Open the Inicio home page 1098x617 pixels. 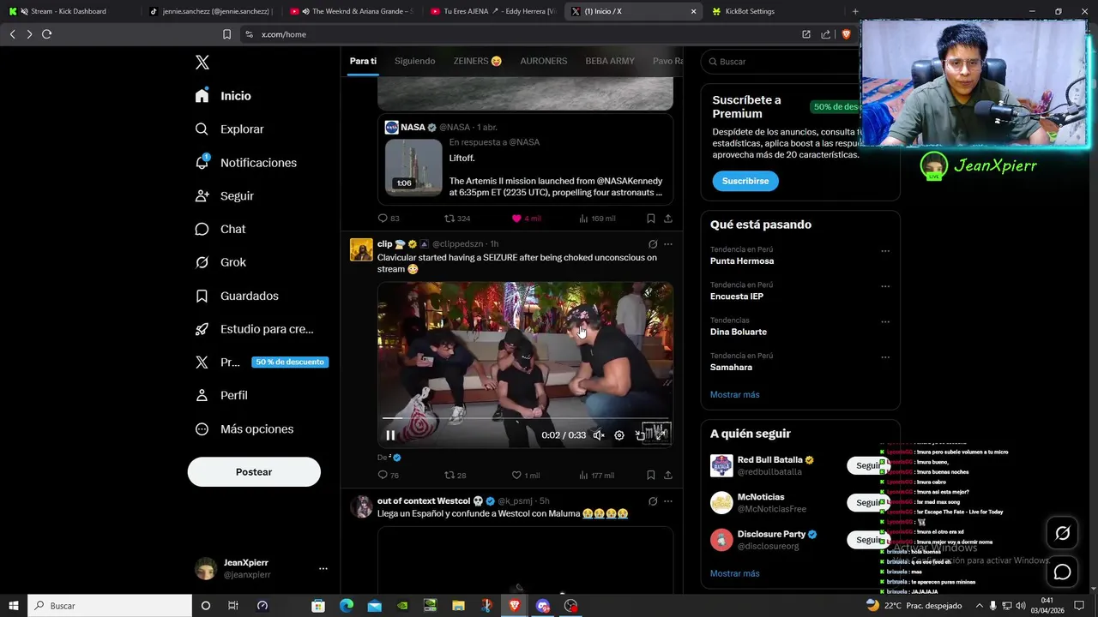coord(224,96)
